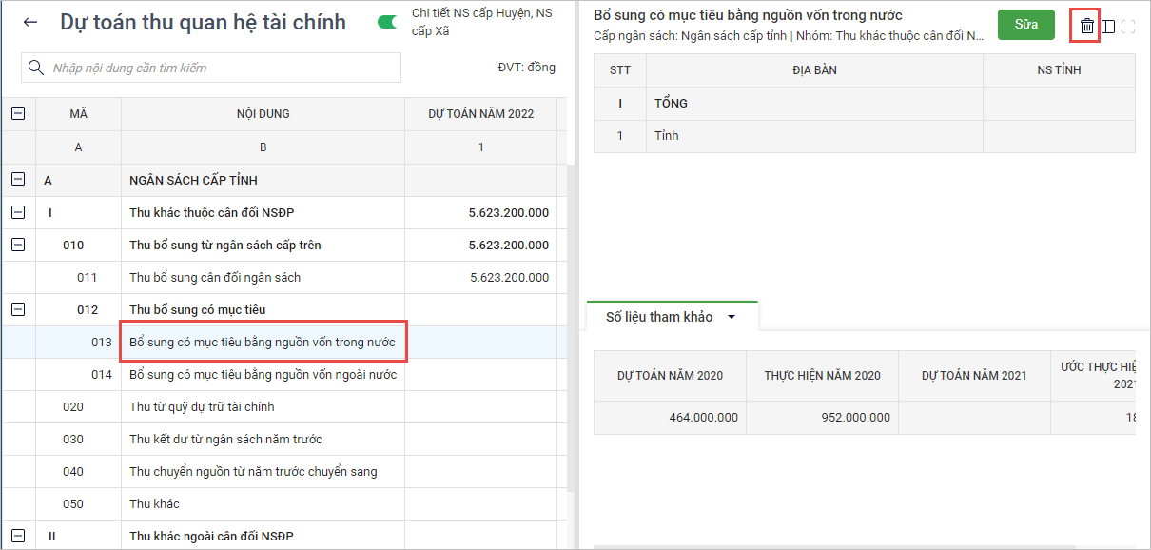Screen dimensions: 1151x550
Task: Click the fullscreen expand icon
Action: pos(1129,27)
